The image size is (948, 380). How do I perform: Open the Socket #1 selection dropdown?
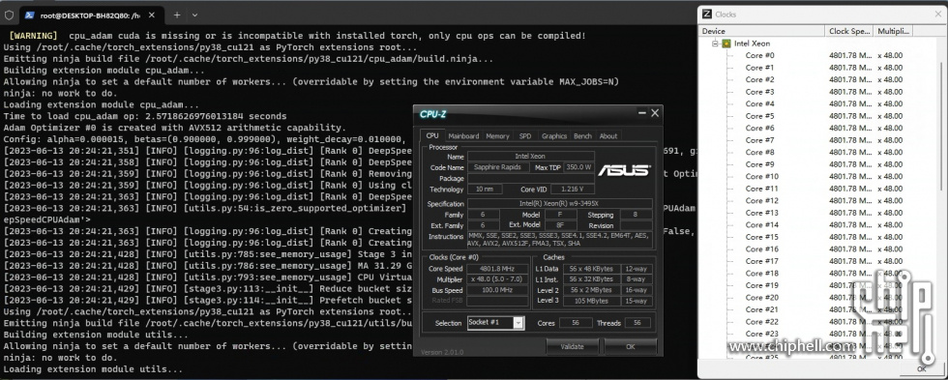pyautogui.click(x=495, y=323)
